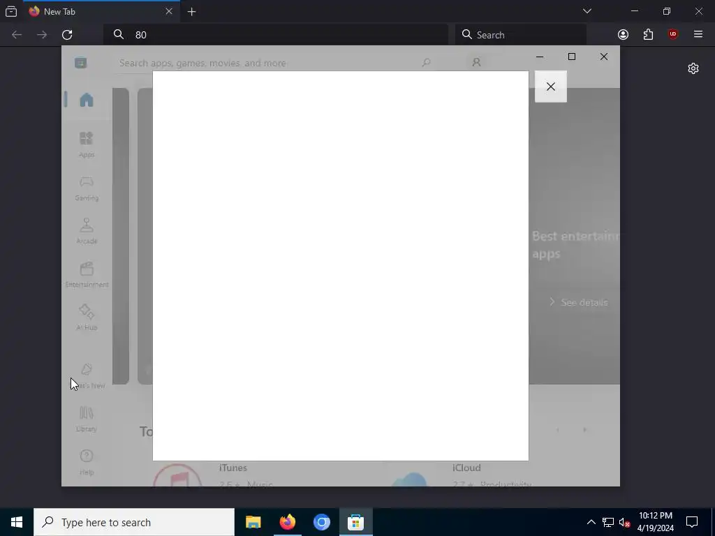Focus the Firefox Search box
The height and width of the screenshot is (536, 715).
tap(520, 35)
